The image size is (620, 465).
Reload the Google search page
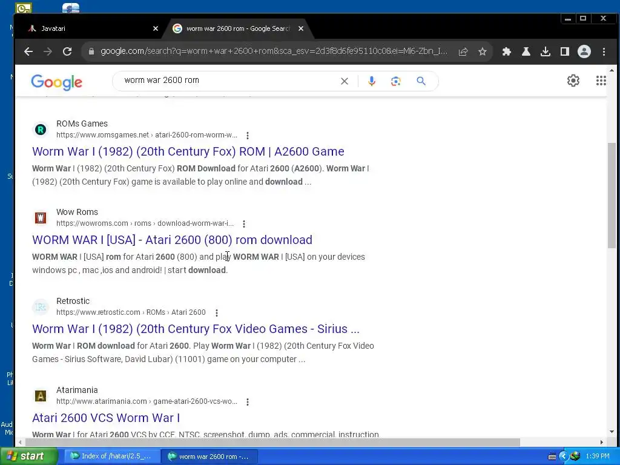coord(67,51)
